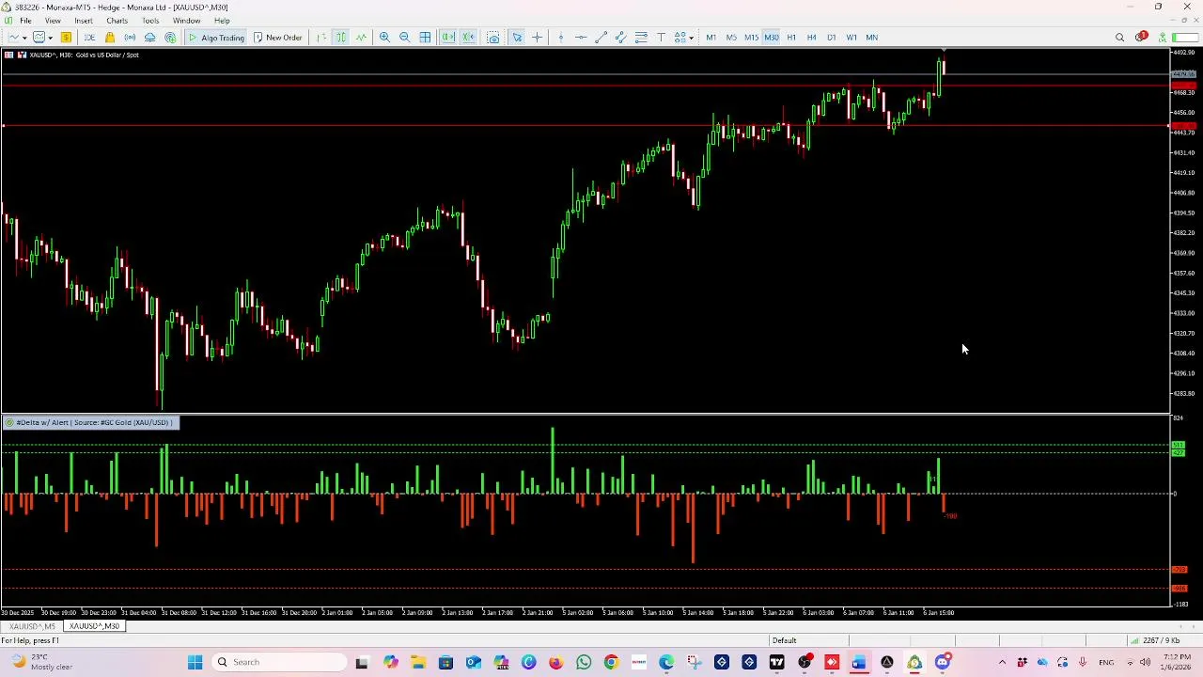1203x677 pixels.
Task: Open the chart profiles dropdown
Action: (50, 38)
